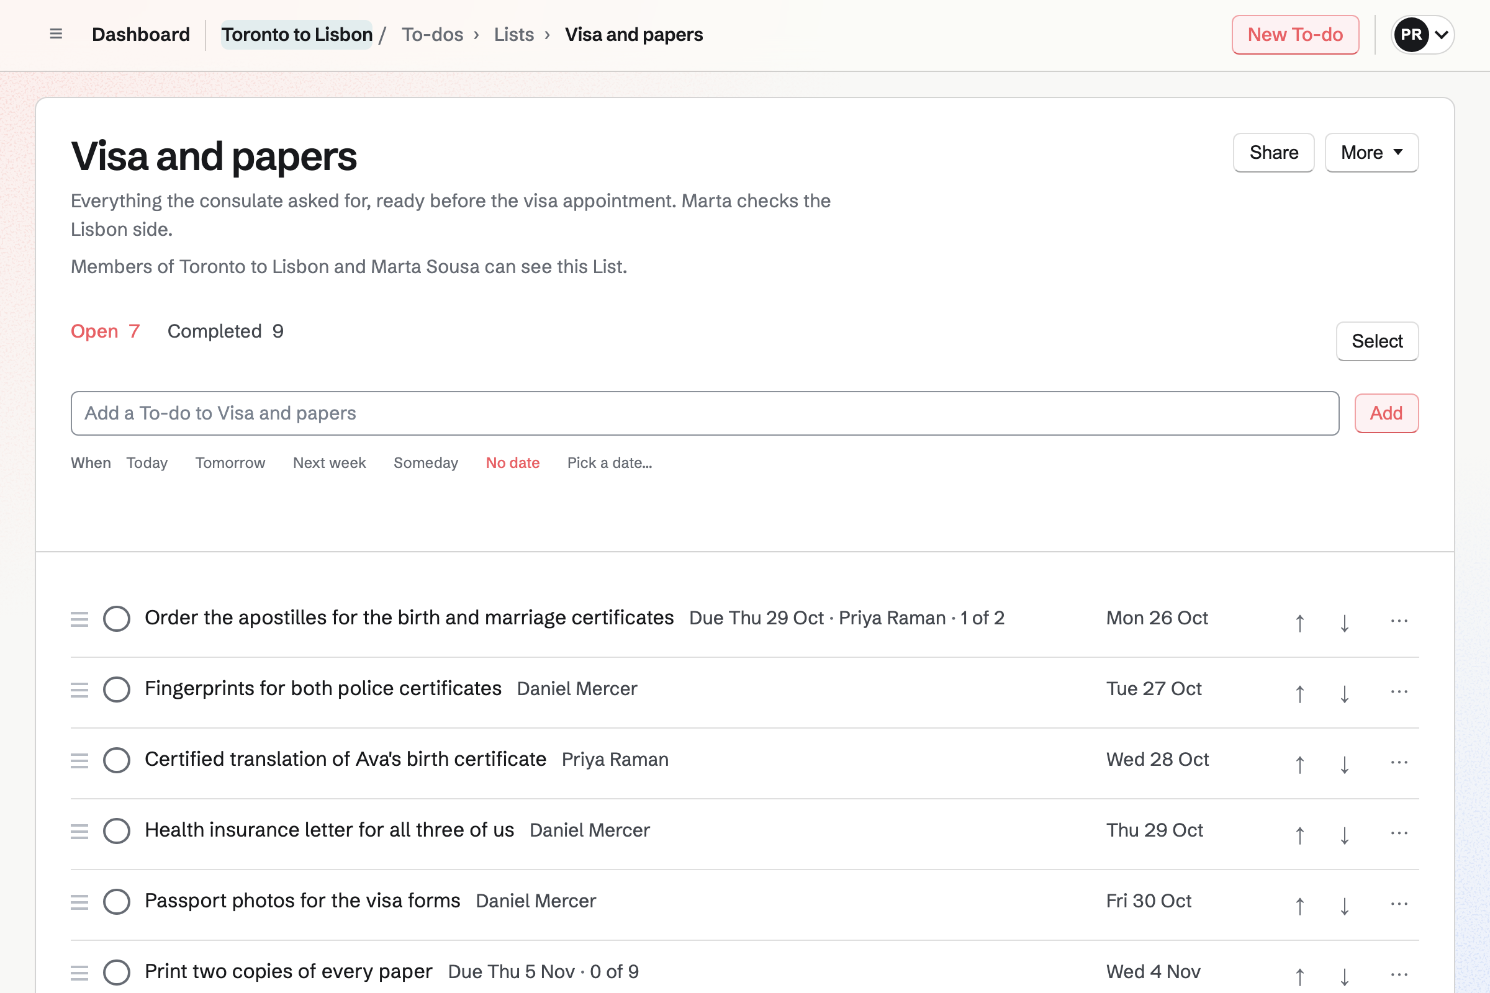Open options for Certified translation to-do

[1399, 763]
